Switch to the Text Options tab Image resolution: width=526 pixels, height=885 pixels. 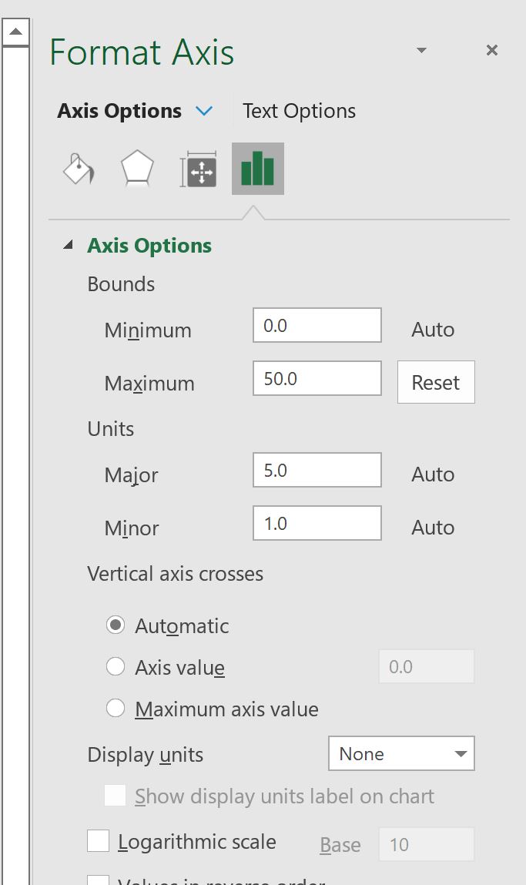pos(299,111)
